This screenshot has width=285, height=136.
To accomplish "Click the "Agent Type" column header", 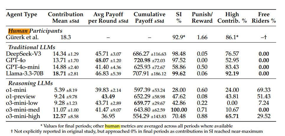I will 22,14.
